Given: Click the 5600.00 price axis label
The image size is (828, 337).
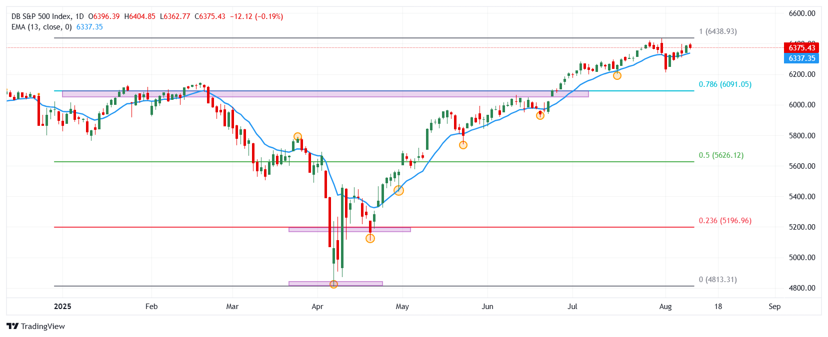Looking at the screenshot, I should tap(802, 166).
